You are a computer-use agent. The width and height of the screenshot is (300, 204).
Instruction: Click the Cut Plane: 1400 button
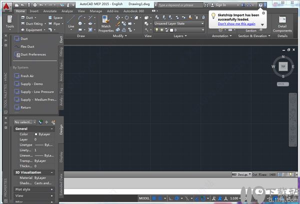(x=264, y=174)
